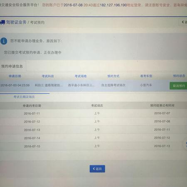This screenshot has height=187, width=187.
Task: Click result date 2016-07-08
Action: coord(162,121)
